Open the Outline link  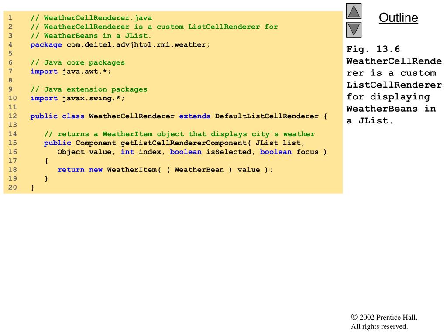[x=398, y=17]
